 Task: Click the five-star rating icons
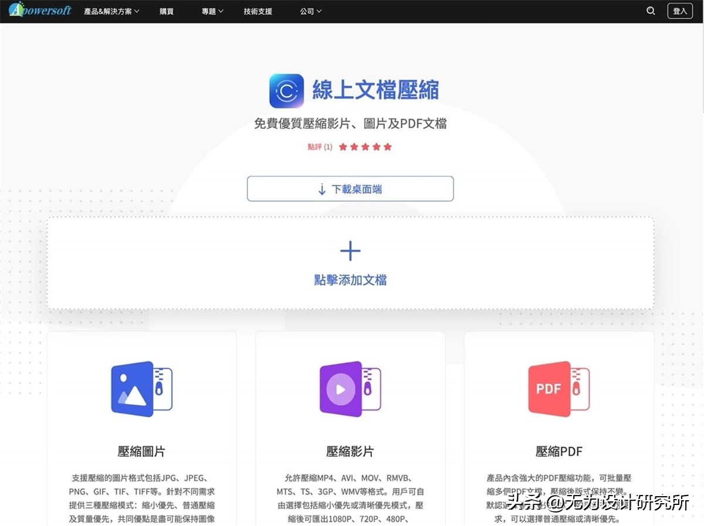pyautogui.click(x=365, y=147)
